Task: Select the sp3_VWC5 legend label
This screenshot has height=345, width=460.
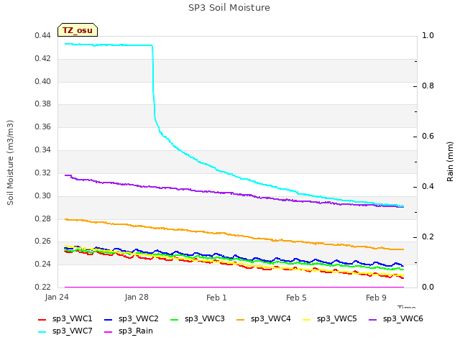Action: point(337,319)
